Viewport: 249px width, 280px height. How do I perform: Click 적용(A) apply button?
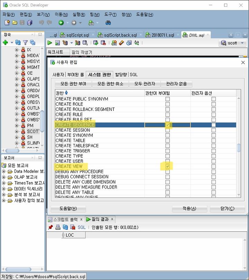[x=190, y=208]
